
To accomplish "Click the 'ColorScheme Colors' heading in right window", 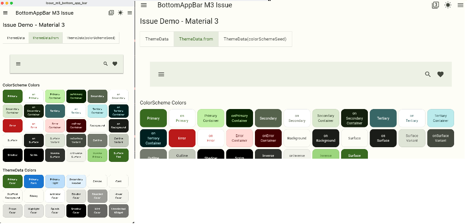I will pos(163,103).
